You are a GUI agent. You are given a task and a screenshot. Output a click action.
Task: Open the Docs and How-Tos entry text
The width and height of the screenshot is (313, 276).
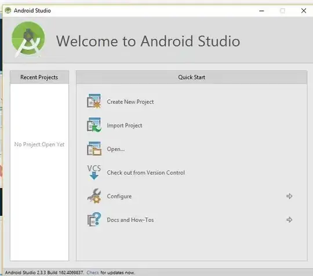click(x=130, y=220)
